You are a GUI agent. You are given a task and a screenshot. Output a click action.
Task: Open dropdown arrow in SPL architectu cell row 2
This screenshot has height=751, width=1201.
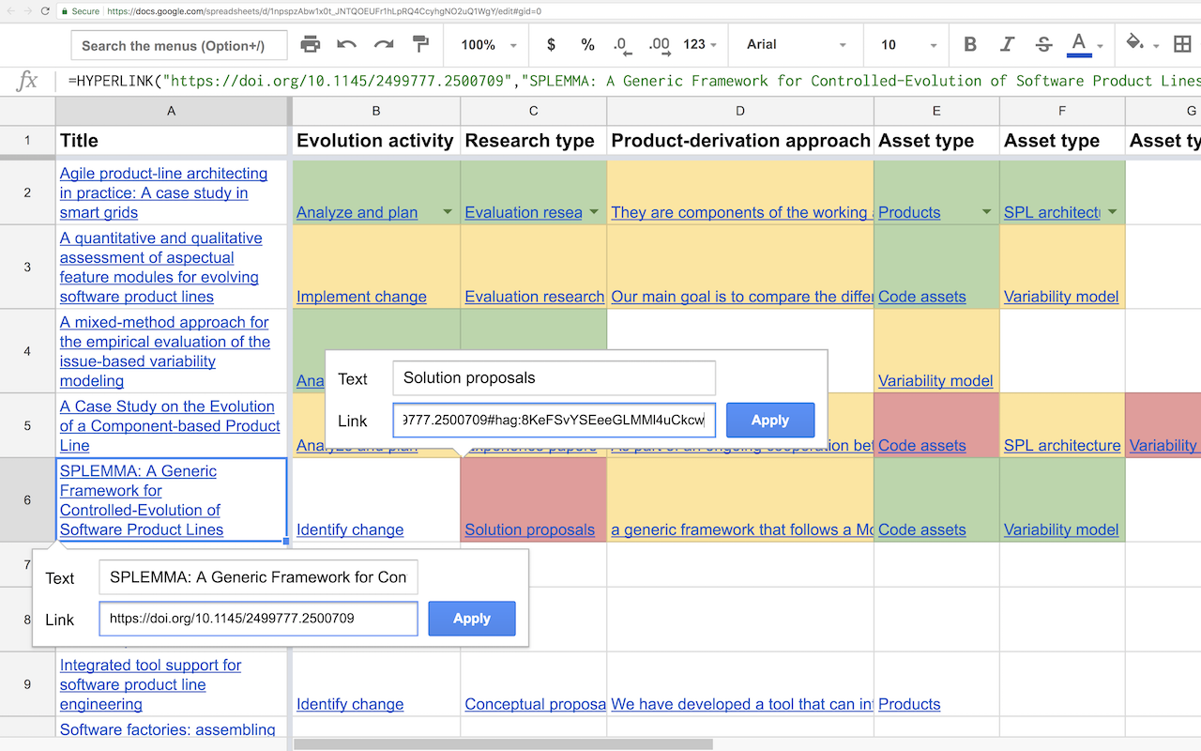1112,212
